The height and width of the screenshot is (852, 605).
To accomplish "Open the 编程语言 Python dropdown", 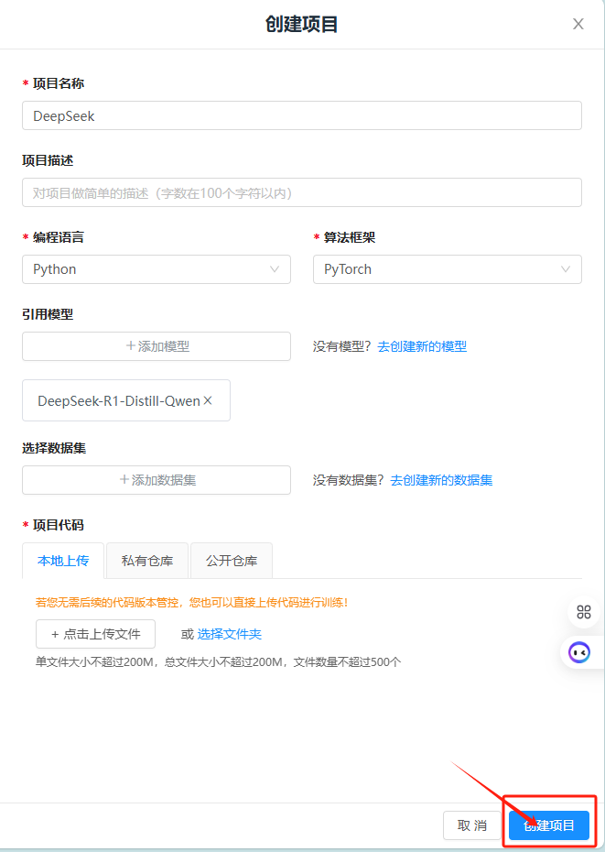I will click(157, 269).
